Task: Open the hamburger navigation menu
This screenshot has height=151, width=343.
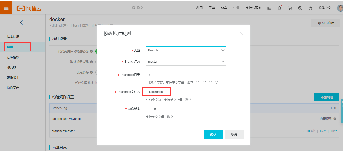Action: click(x=6, y=7)
